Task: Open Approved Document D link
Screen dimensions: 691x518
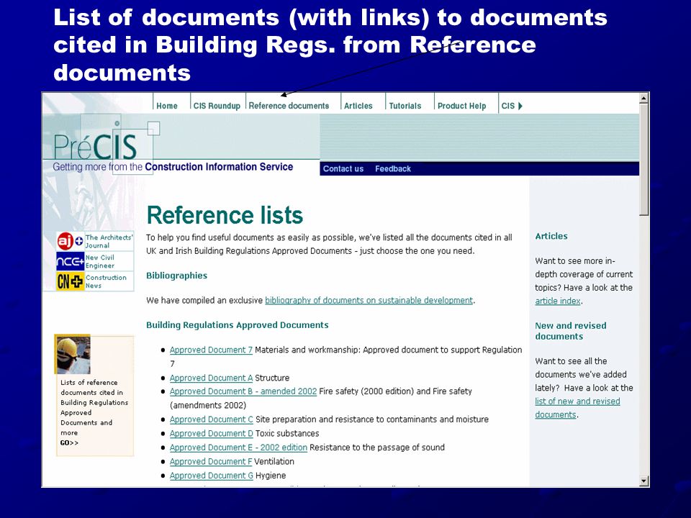Action: pos(211,433)
